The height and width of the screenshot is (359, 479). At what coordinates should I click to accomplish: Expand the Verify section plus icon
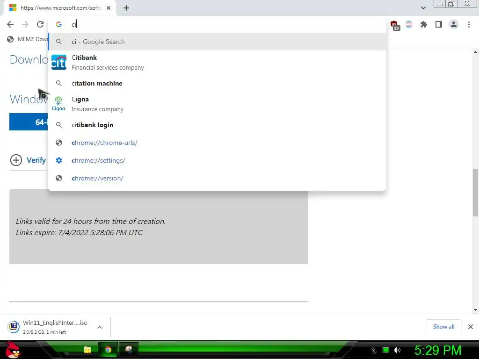pos(16,160)
